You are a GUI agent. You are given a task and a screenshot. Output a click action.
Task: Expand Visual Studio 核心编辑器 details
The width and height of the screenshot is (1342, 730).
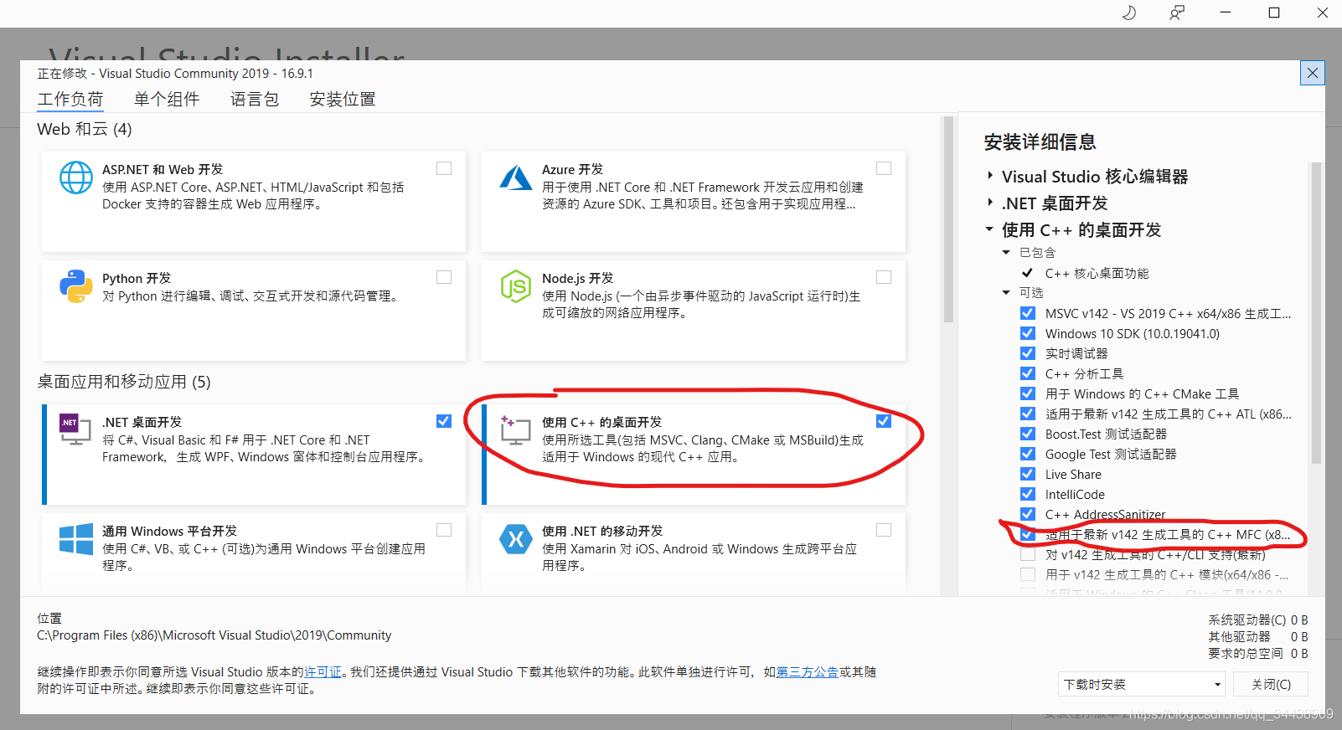(x=990, y=176)
